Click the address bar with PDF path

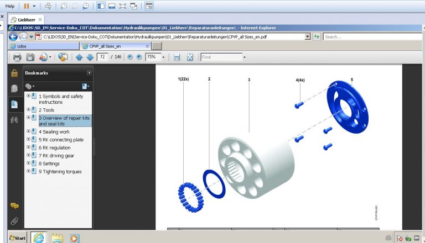coord(171,37)
